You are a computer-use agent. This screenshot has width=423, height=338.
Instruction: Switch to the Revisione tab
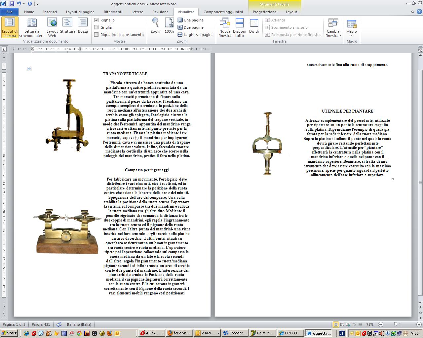[160, 12]
